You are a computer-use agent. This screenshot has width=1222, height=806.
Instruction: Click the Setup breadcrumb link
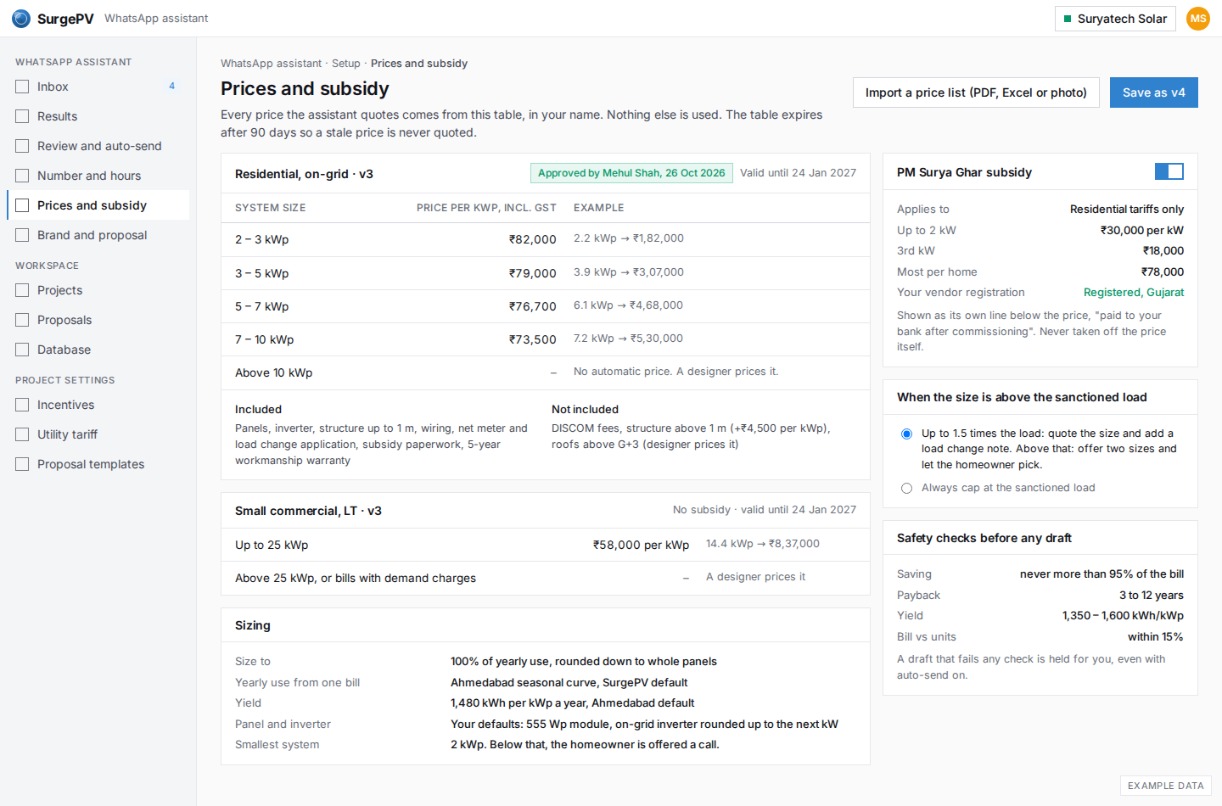tap(346, 64)
